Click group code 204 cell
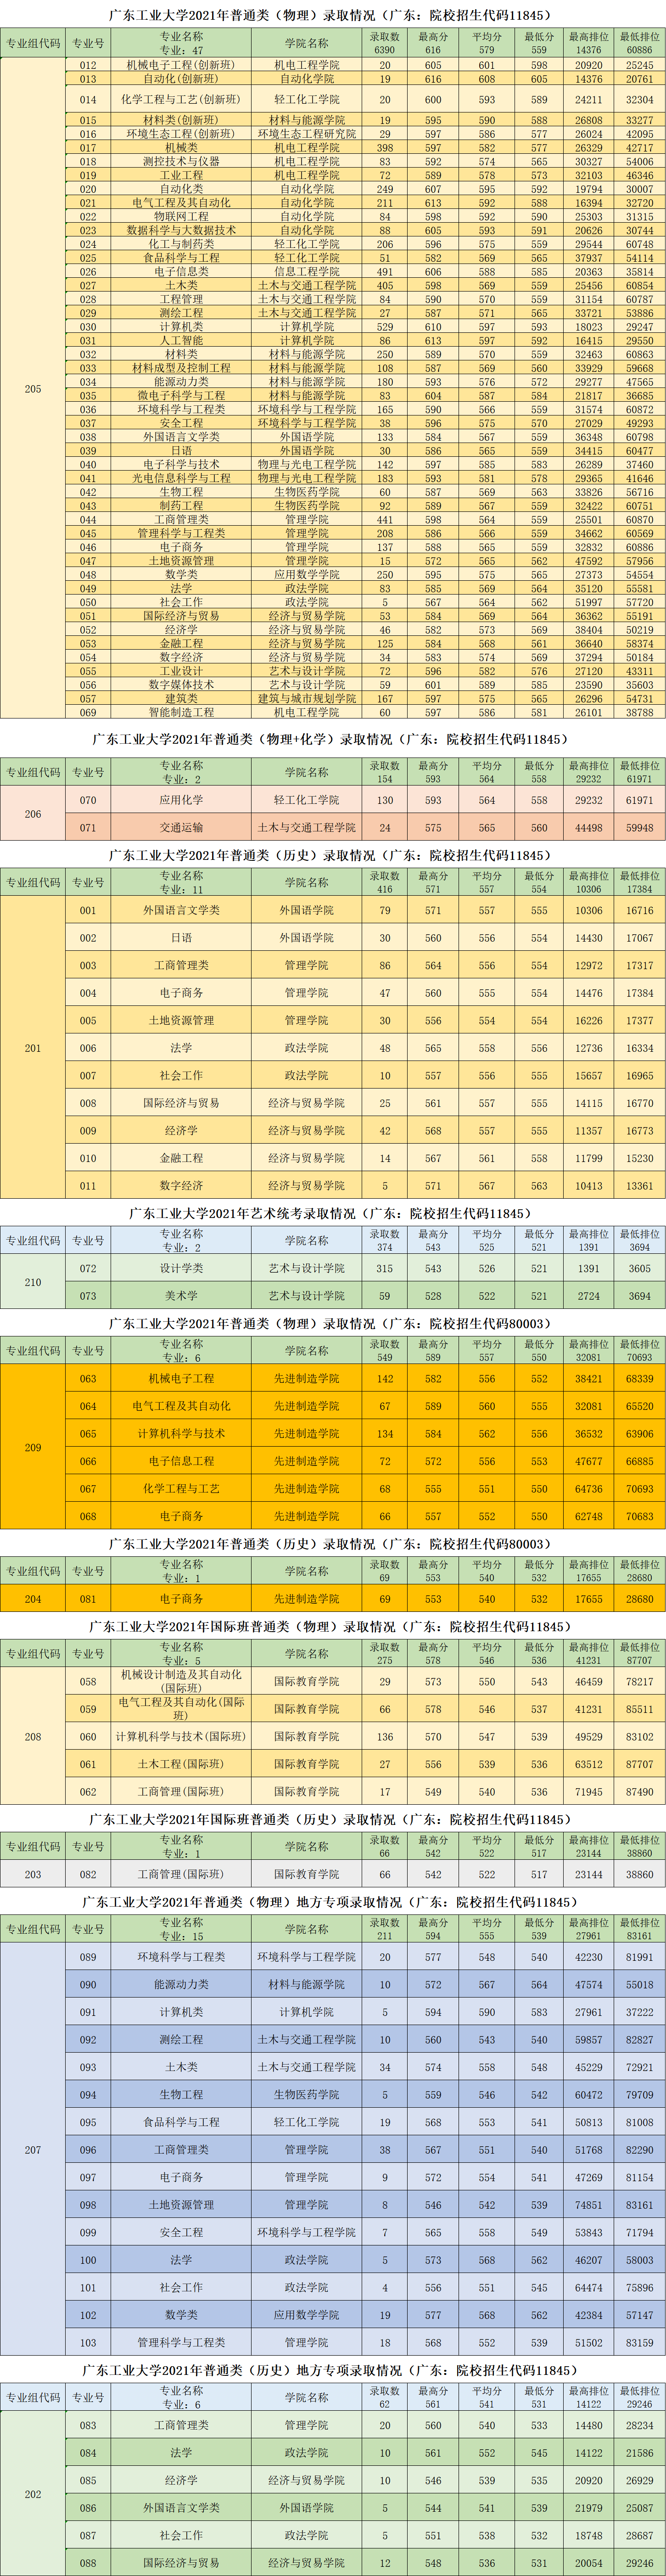 click(x=33, y=1599)
